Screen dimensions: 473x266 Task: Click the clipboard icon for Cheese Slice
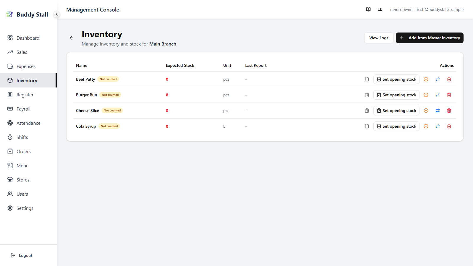[367, 111]
